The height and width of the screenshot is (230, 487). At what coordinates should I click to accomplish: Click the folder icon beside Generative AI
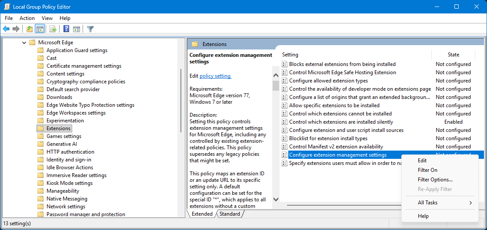(x=40, y=144)
